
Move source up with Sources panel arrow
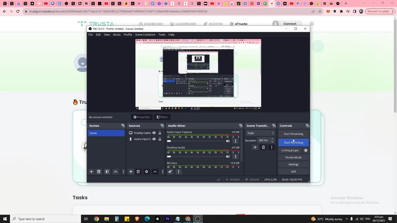[155, 172]
